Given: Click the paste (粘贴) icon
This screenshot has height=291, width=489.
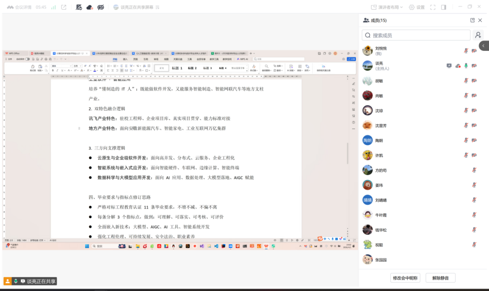Looking at the screenshot, I should [40, 66].
